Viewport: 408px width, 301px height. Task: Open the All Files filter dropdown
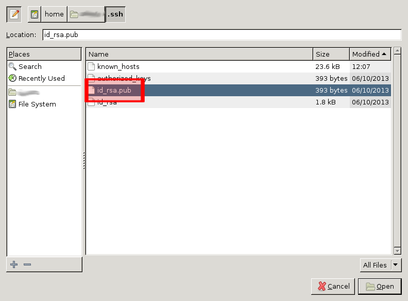tap(380, 265)
